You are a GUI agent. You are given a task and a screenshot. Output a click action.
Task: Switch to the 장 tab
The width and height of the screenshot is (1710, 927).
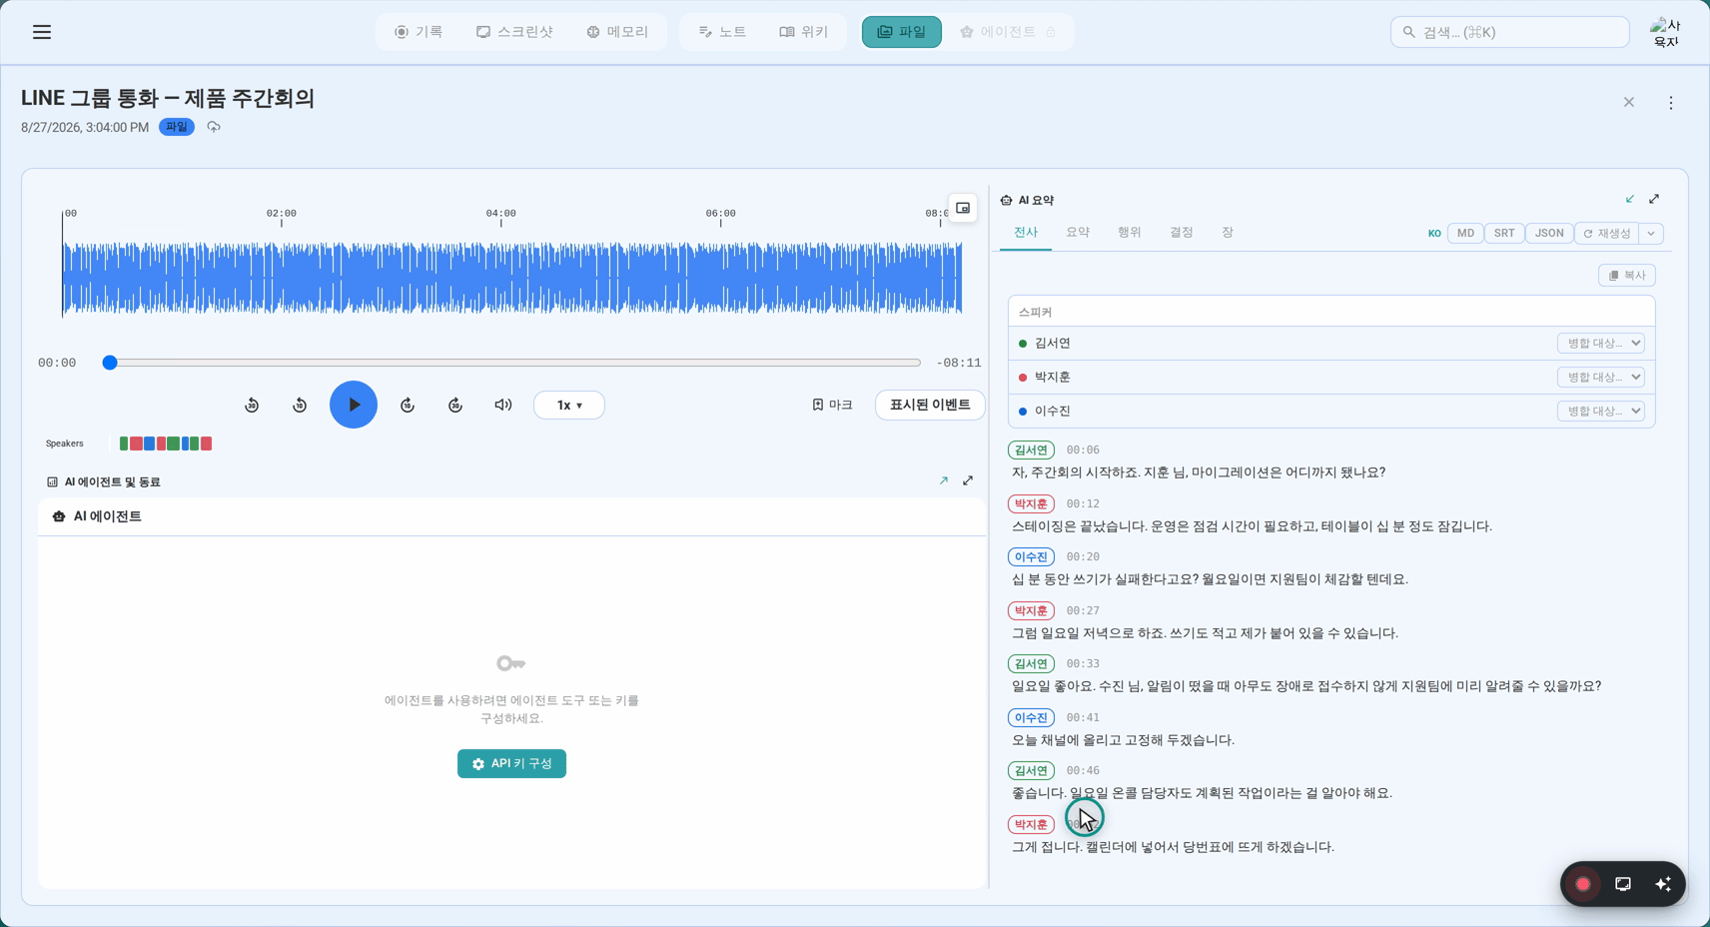click(x=1228, y=232)
